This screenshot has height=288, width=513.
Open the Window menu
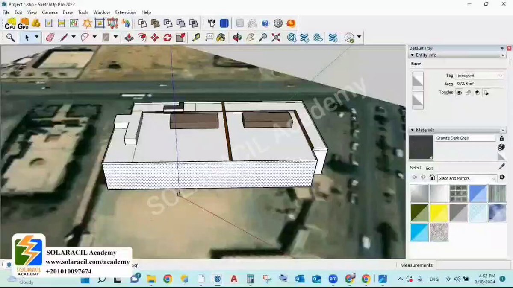(x=102, y=12)
